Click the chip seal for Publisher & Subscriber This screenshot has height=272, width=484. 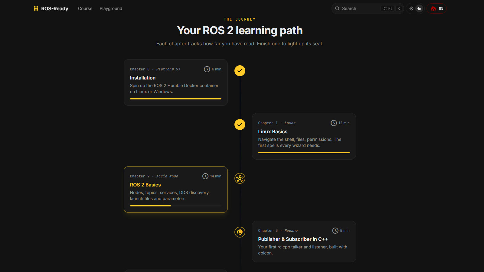click(x=240, y=232)
